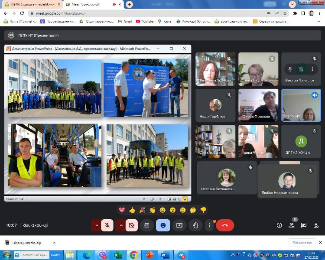Expand video settings arrow beside camera
Image resolution: width=325 pixels, height=260 pixels.
click(120, 225)
